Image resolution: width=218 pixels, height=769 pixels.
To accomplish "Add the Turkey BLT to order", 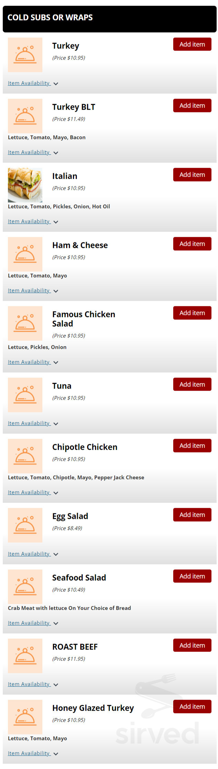I will [x=192, y=106].
